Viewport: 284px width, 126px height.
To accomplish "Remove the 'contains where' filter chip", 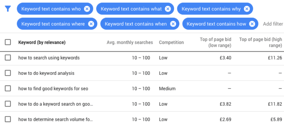I will click(91, 24).
